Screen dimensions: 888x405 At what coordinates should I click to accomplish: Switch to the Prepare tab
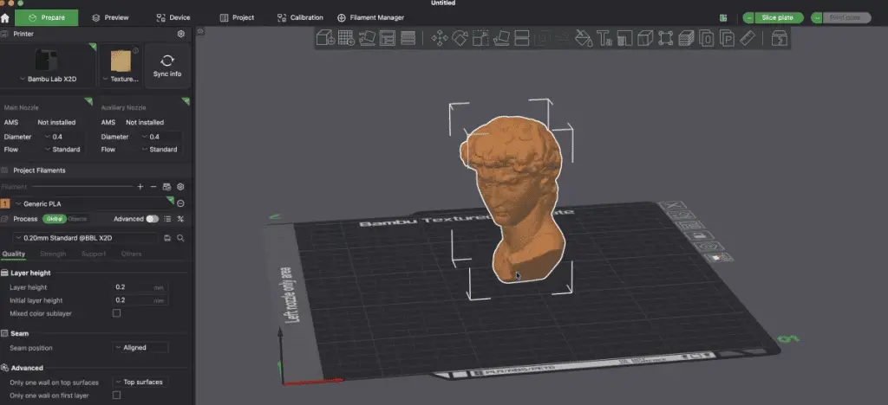47,17
